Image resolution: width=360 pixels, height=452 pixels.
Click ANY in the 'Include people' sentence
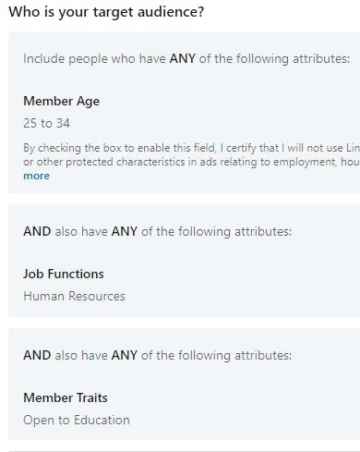click(x=183, y=58)
